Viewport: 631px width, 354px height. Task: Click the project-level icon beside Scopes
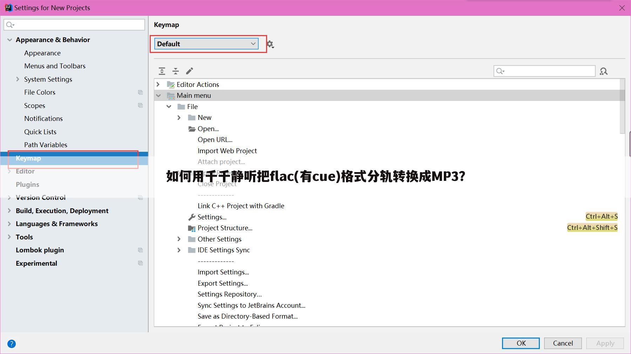pos(140,105)
